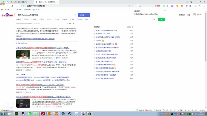Select the 文库 search category tab
207x116 pixels.
point(57,19)
